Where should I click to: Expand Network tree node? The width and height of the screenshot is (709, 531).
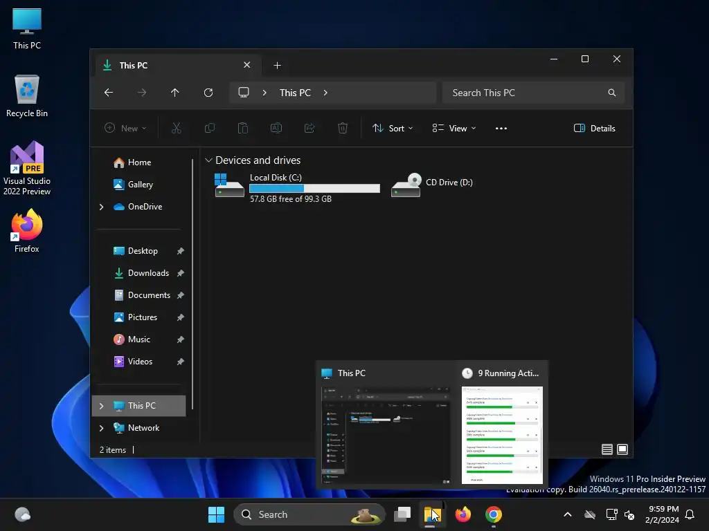(x=101, y=428)
